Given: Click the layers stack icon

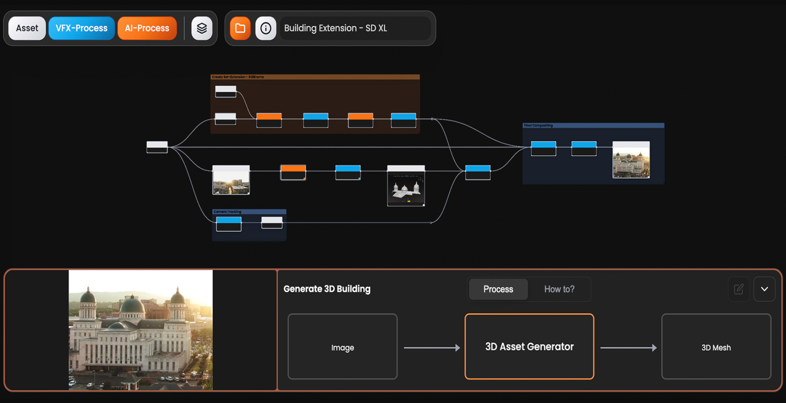Looking at the screenshot, I should click(202, 28).
